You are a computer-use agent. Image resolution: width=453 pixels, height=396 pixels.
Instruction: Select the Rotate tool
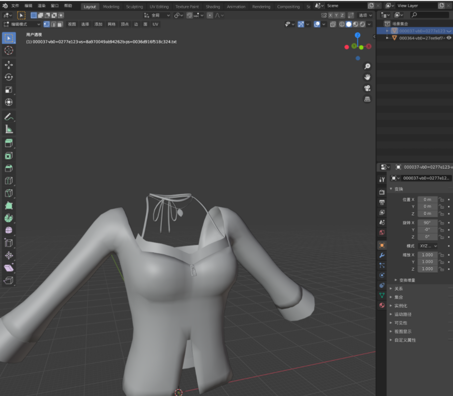(8, 77)
